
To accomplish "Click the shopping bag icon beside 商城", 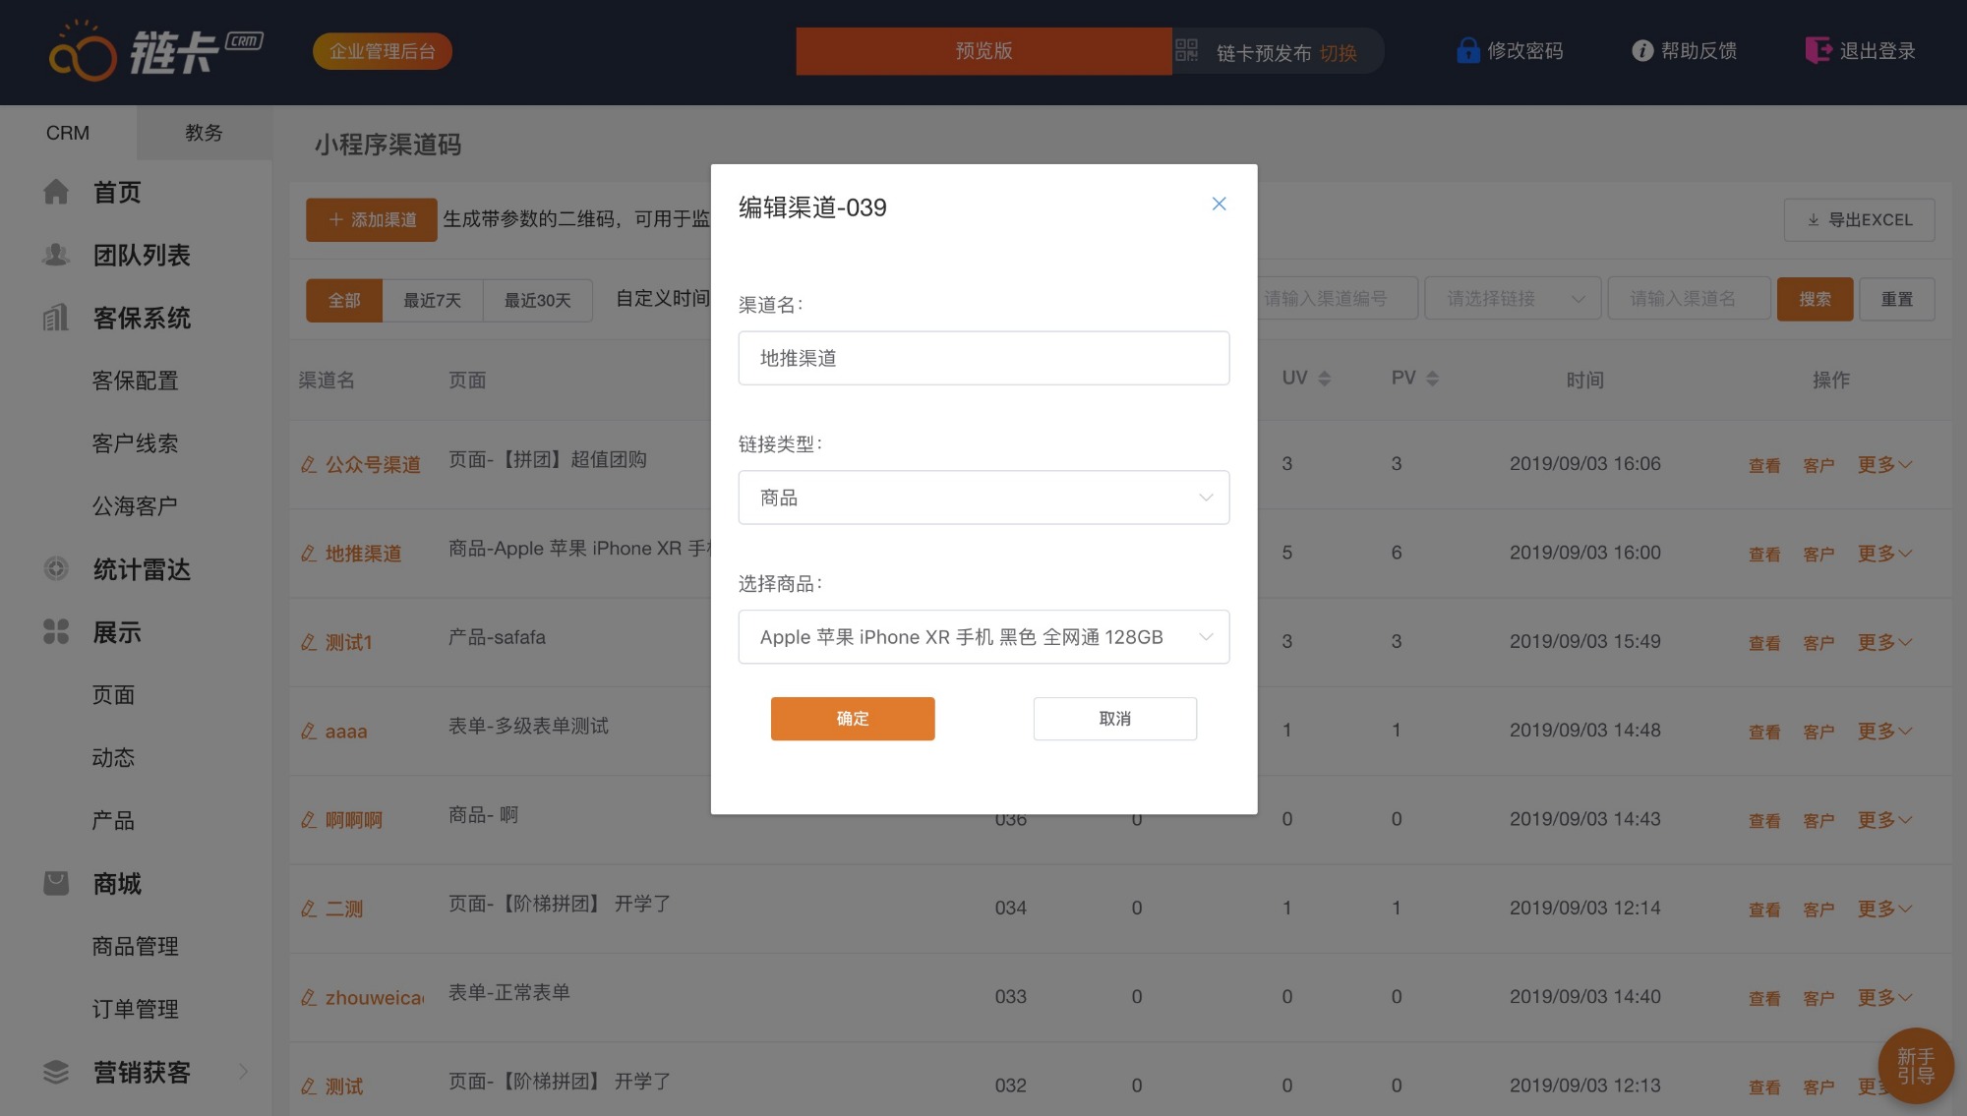I will click(x=56, y=883).
